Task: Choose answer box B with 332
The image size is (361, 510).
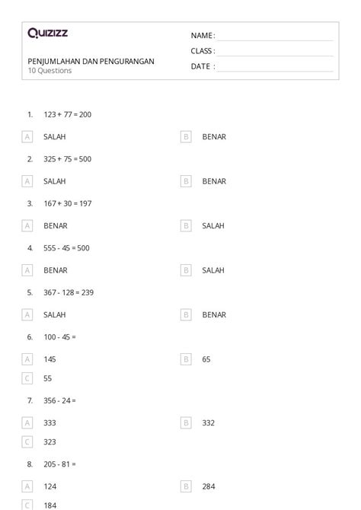Action: [186, 422]
